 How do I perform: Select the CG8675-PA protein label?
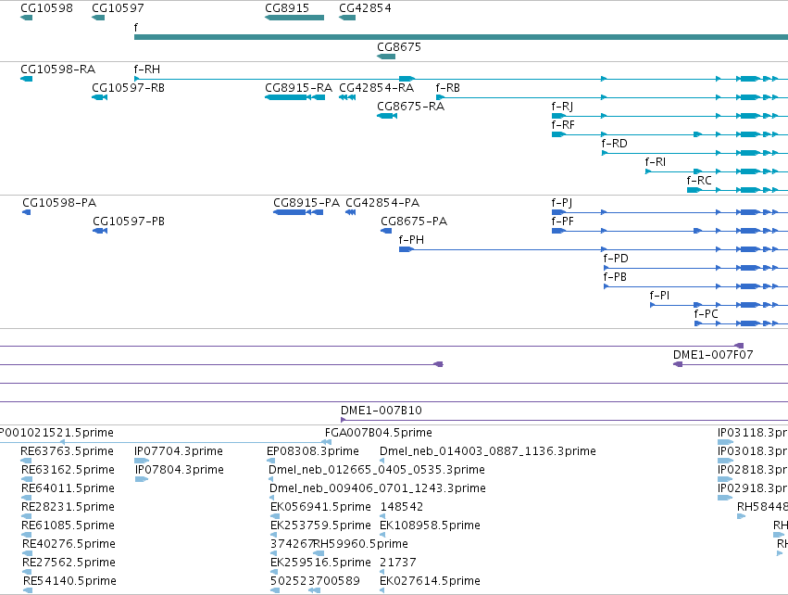point(414,222)
